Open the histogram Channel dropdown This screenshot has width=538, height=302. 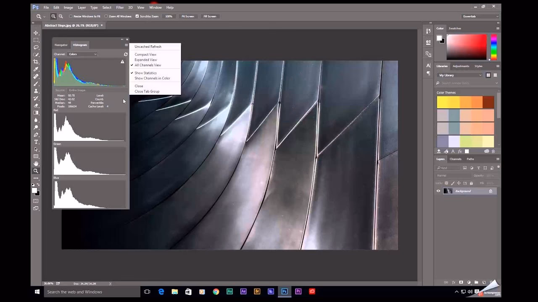tap(82, 54)
